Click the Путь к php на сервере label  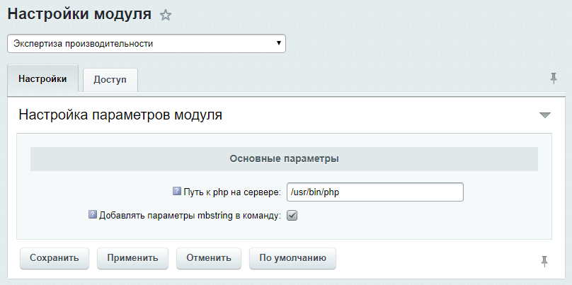[232, 192]
